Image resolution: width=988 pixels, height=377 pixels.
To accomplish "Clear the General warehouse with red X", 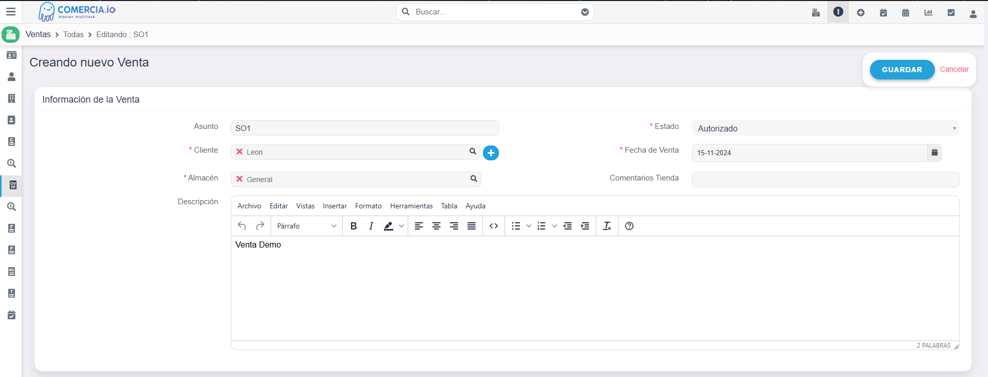I will coord(240,179).
